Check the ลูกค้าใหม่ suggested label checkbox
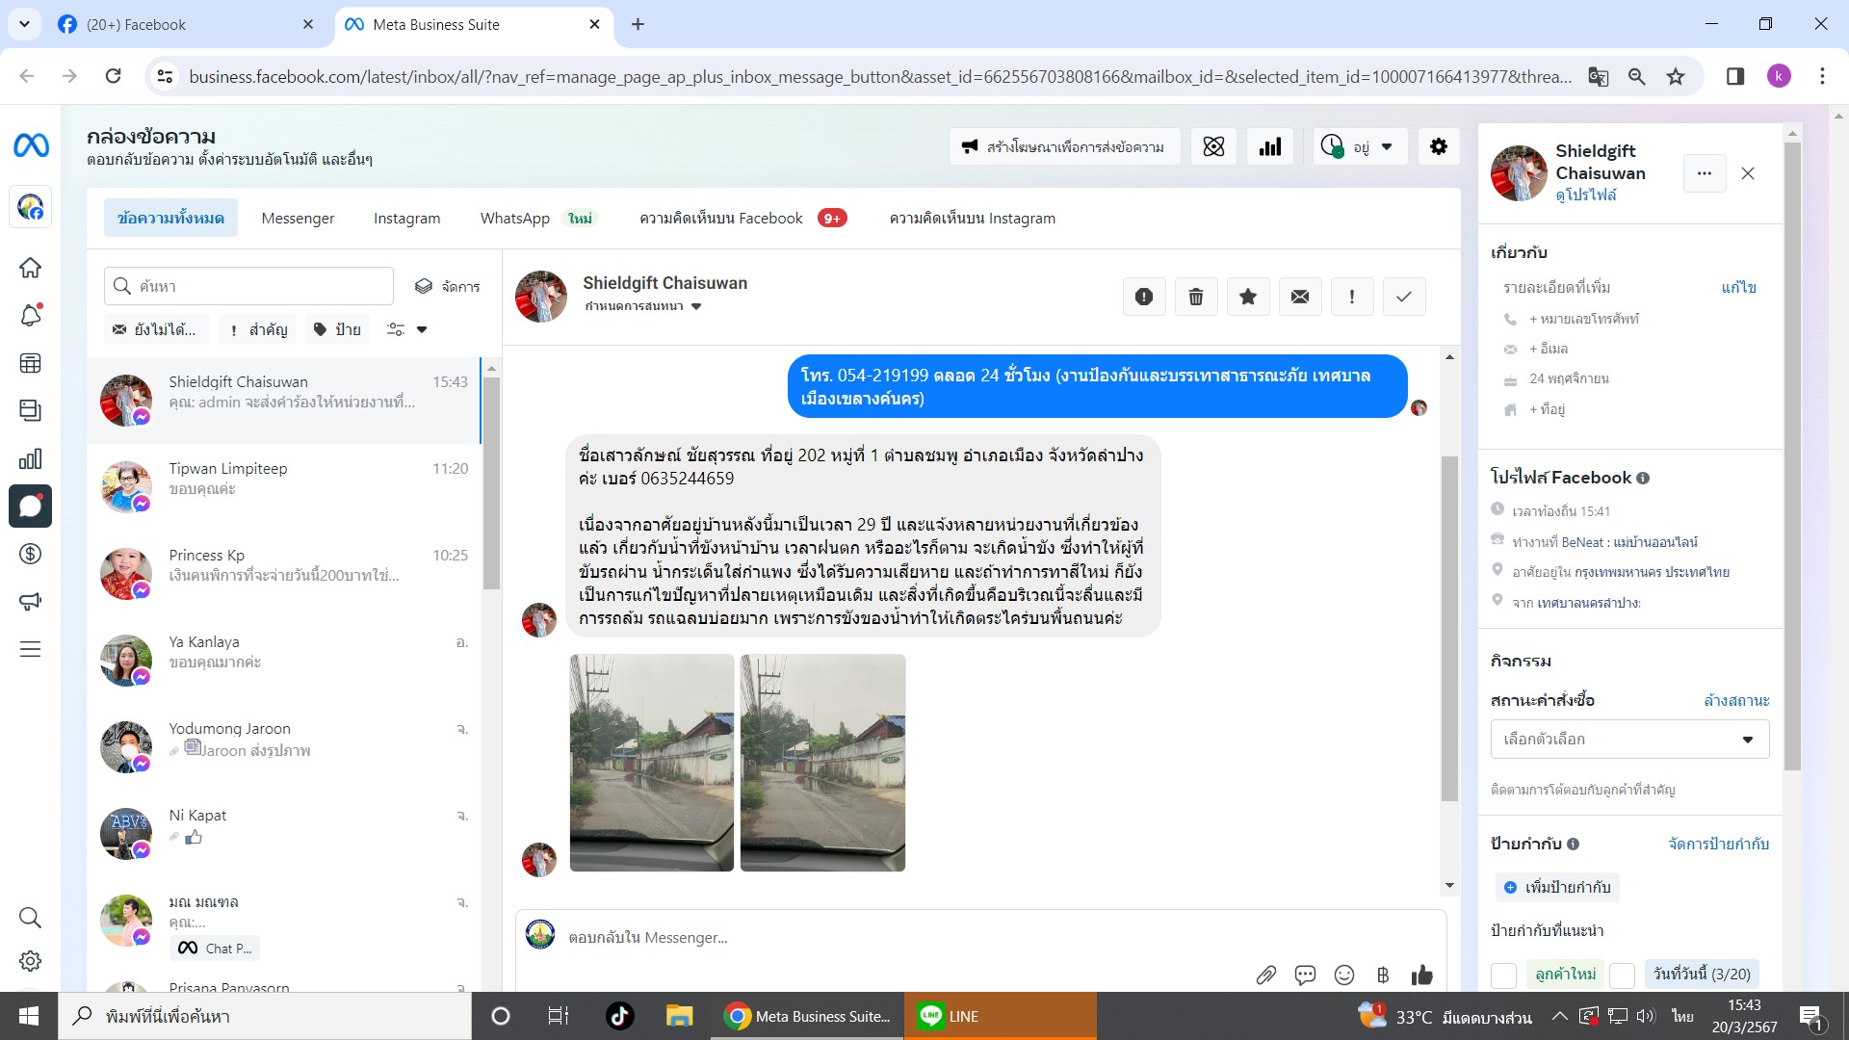This screenshot has height=1040, width=1849. pos(1503,975)
